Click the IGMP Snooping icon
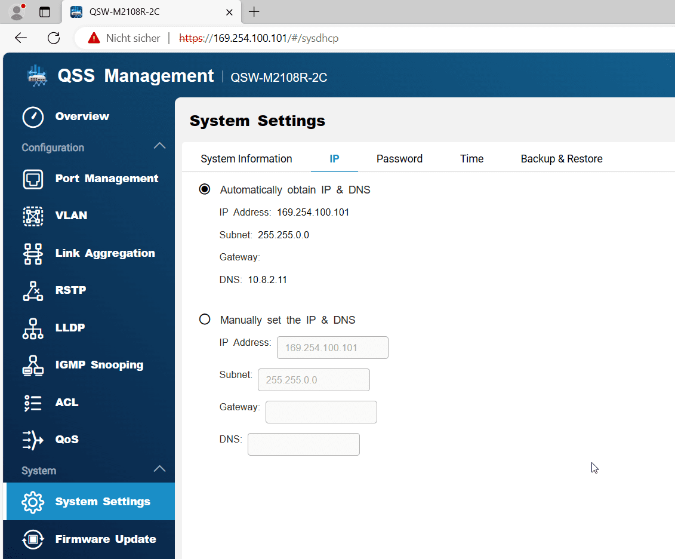 tap(33, 365)
